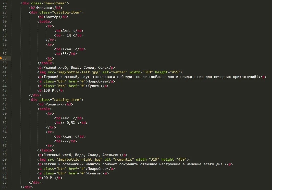This screenshot has width=294, height=190.
Task: Click the value "< 1%" on line 33
Action: (x=67, y=35)
